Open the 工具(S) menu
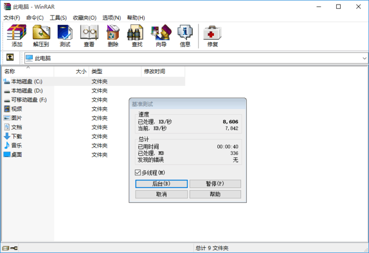The image size is (369, 253). pos(58,18)
